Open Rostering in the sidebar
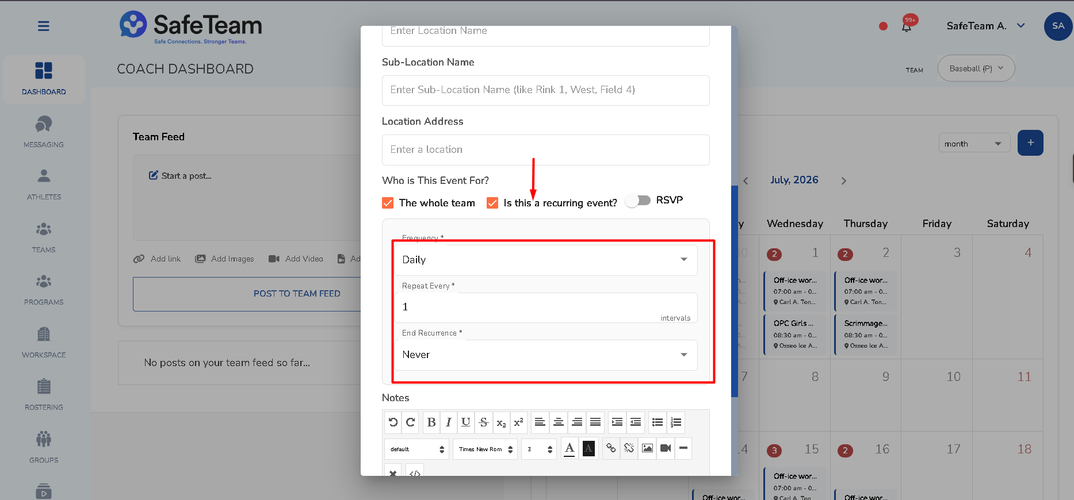The width and height of the screenshot is (1074, 500). [x=44, y=395]
